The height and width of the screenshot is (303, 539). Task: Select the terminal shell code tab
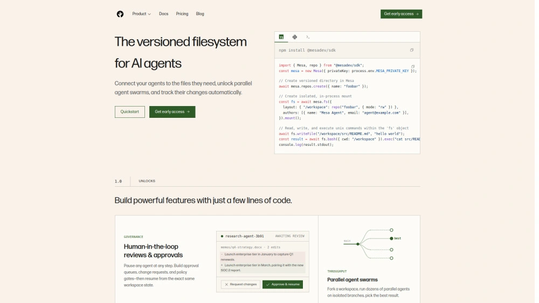click(308, 37)
